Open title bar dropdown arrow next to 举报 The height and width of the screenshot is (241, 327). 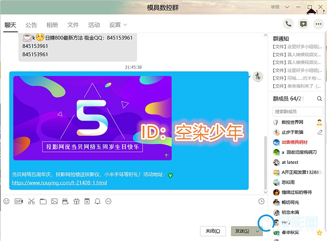287,7
